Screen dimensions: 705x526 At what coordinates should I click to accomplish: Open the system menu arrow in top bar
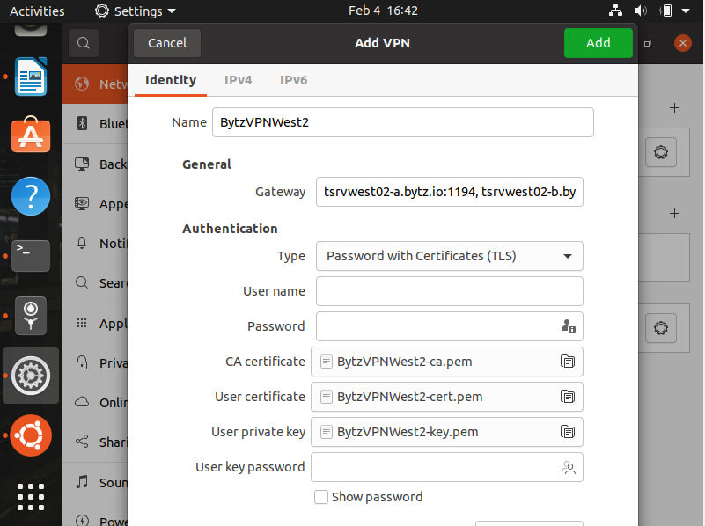(686, 11)
